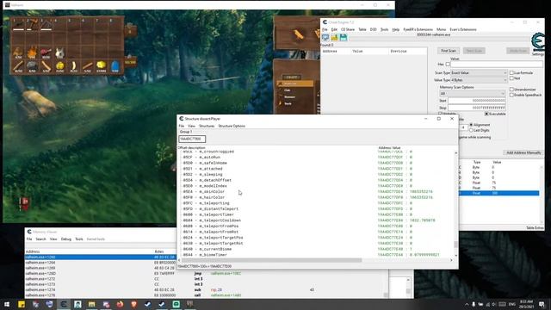551x310 pixels.
Task: Select the axe in hotbar slot 2
Action: tap(32, 24)
